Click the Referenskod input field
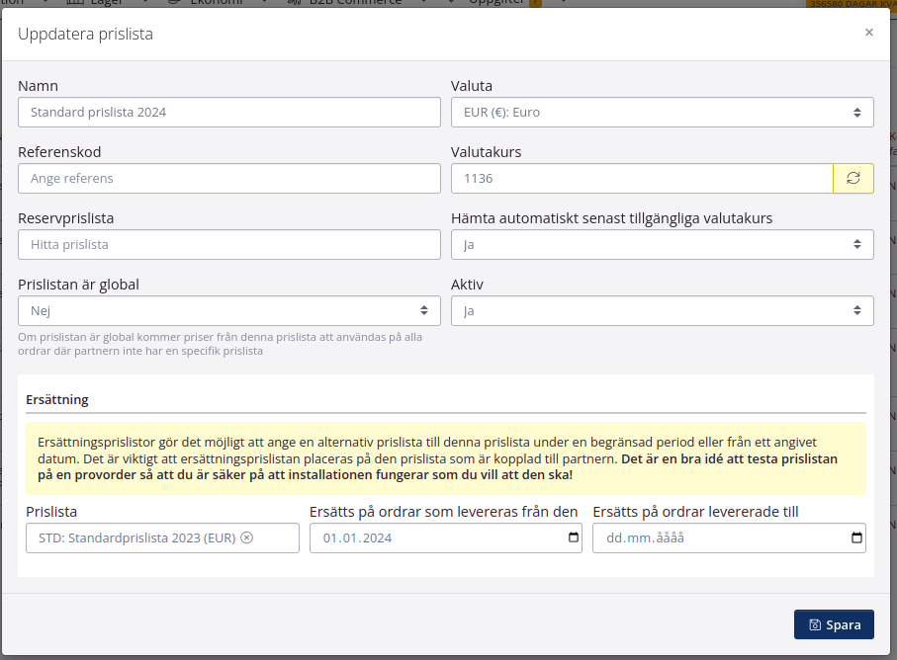This screenshot has height=660, width=897. pyautogui.click(x=228, y=179)
